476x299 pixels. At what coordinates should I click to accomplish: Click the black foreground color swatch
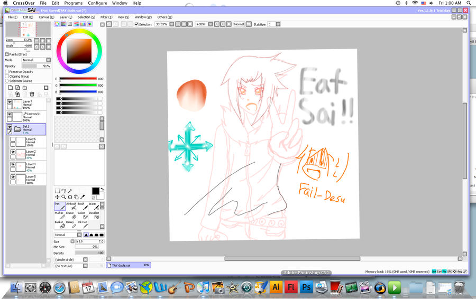click(x=95, y=191)
